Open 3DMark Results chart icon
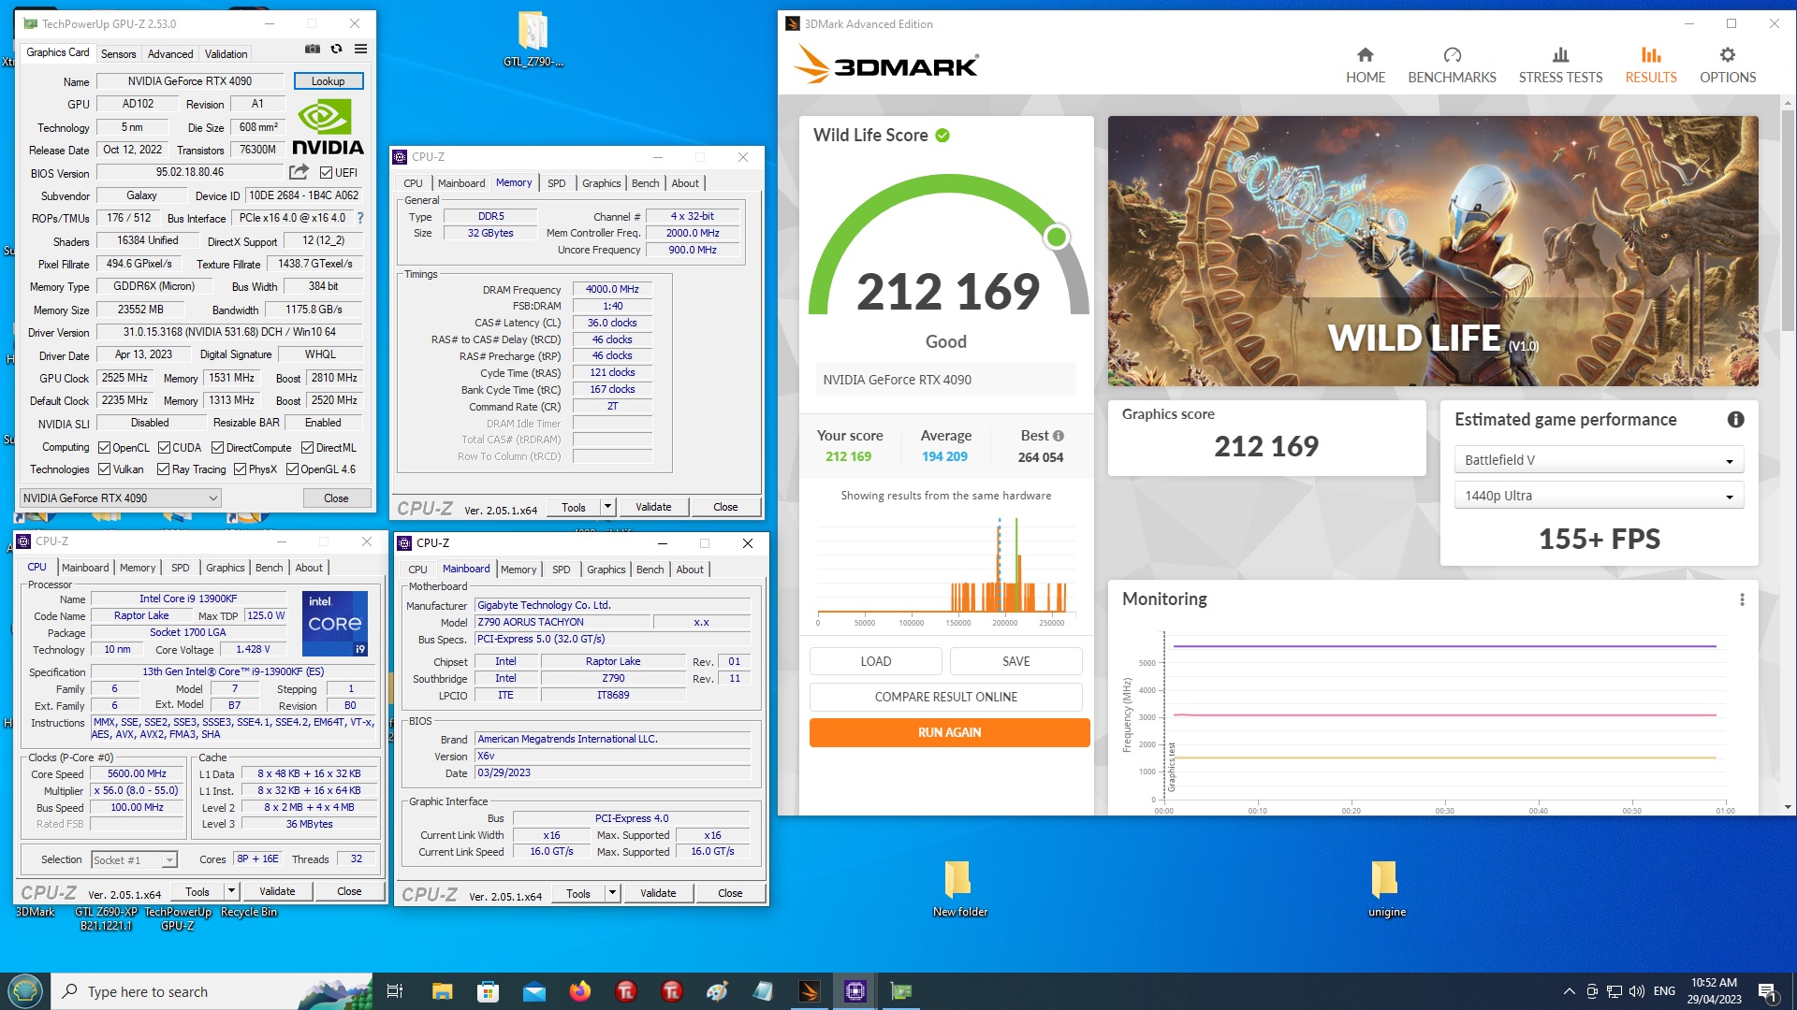Image resolution: width=1797 pixels, height=1010 pixels. point(1651,55)
